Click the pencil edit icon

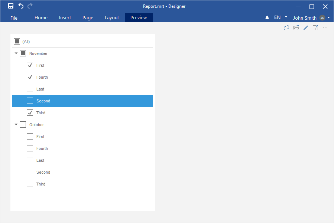pos(306,28)
